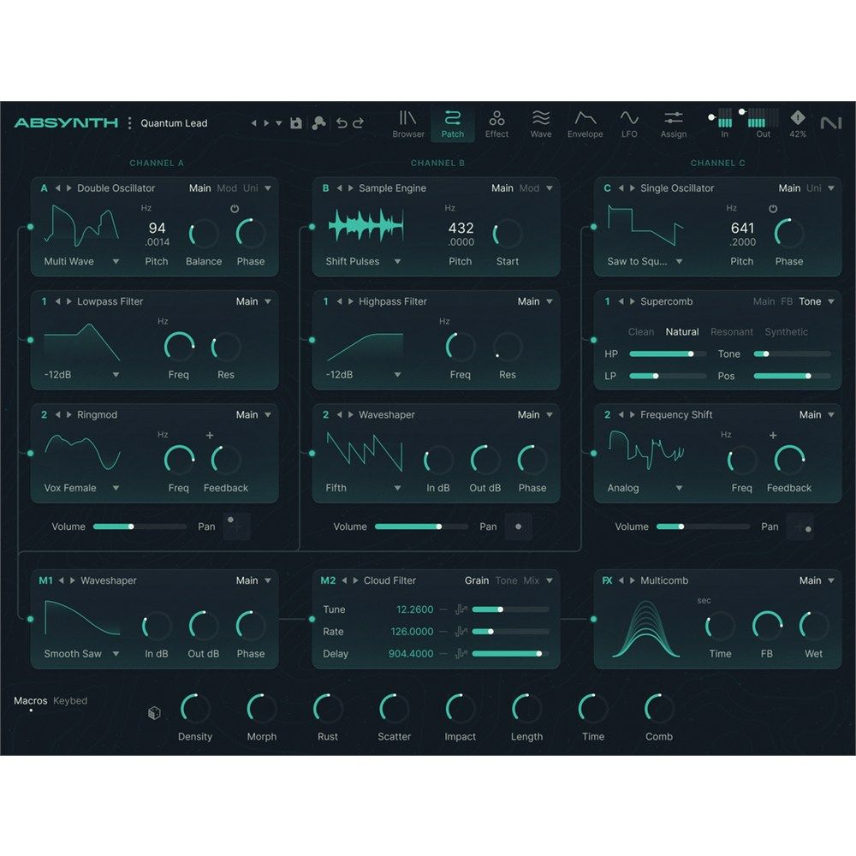Click the plus icon in Frequency Shift module

click(773, 436)
